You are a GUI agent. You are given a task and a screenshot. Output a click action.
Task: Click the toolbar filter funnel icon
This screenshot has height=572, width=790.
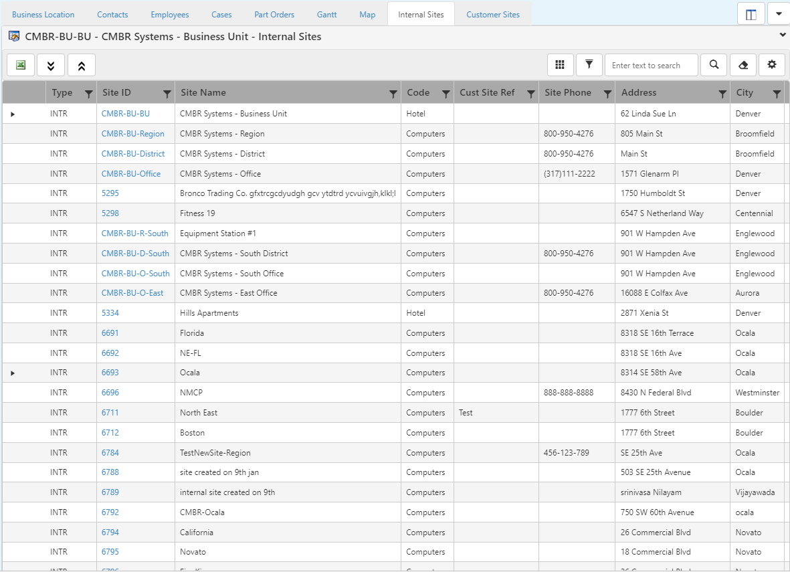pyautogui.click(x=589, y=65)
